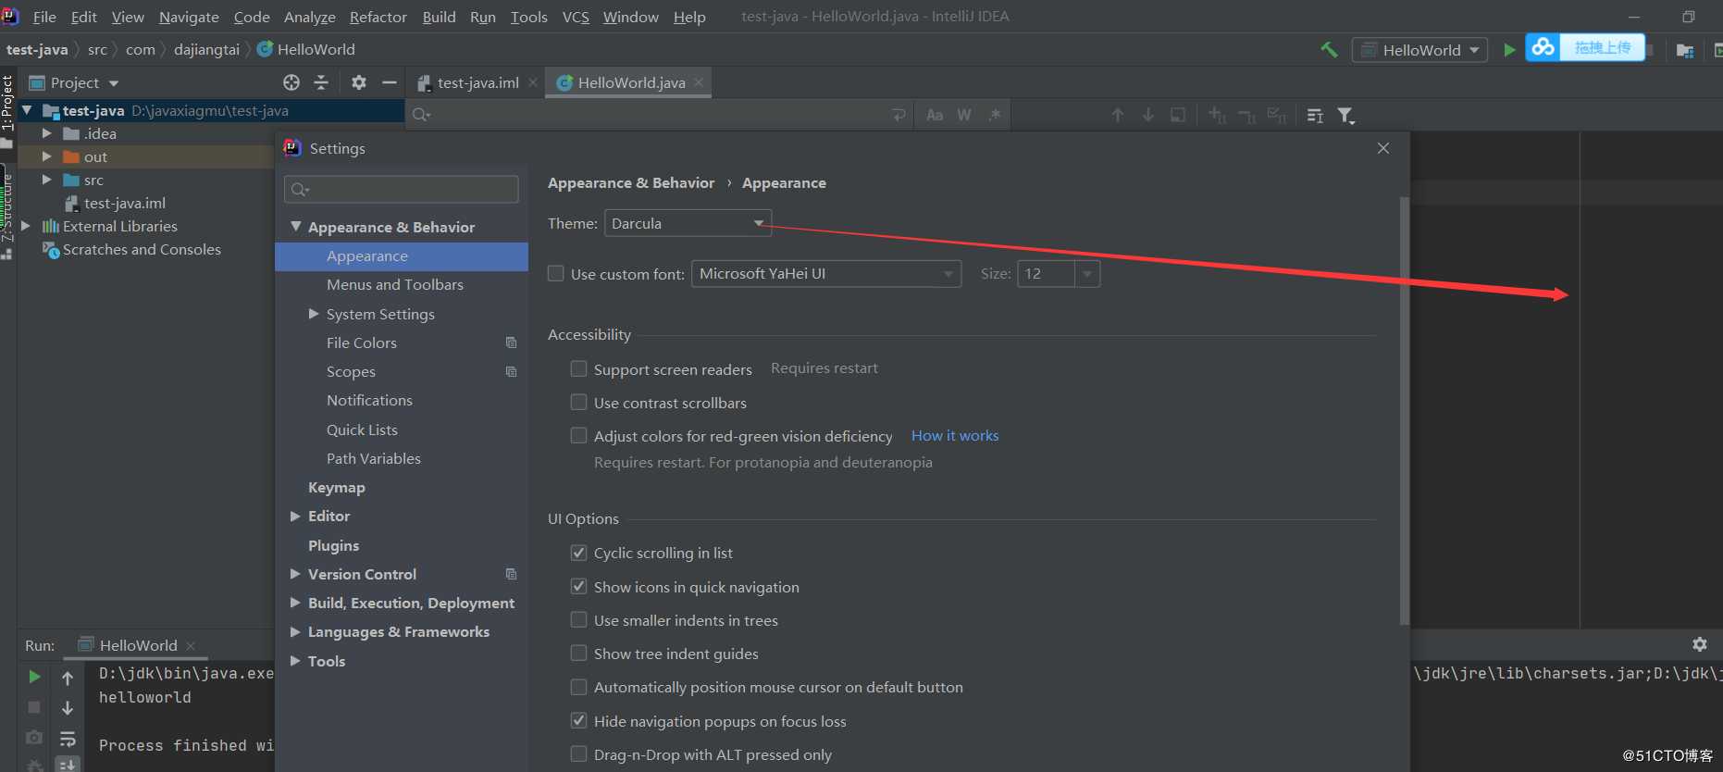Viewport: 1723px width, 772px height.
Task: Click the copy icon next to File Colors
Action: pos(511,342)
